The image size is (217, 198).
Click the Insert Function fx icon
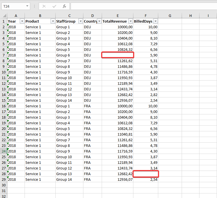64,6
